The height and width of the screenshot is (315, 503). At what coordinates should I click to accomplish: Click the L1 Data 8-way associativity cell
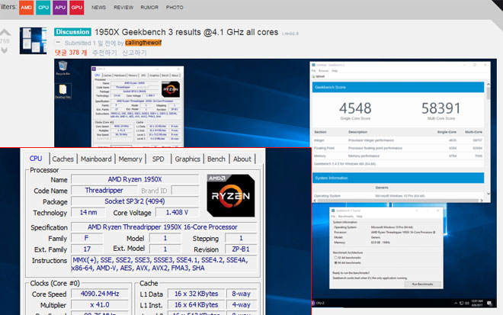pyautogui.click(x=242, y=294)
